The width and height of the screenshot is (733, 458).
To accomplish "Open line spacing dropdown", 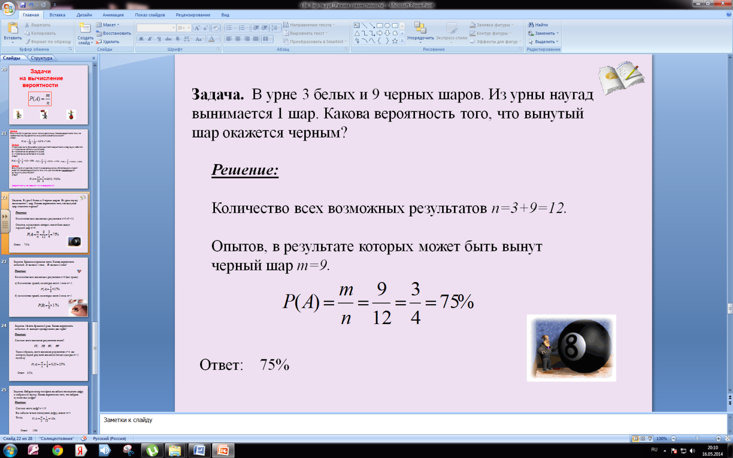I will 275,28.
